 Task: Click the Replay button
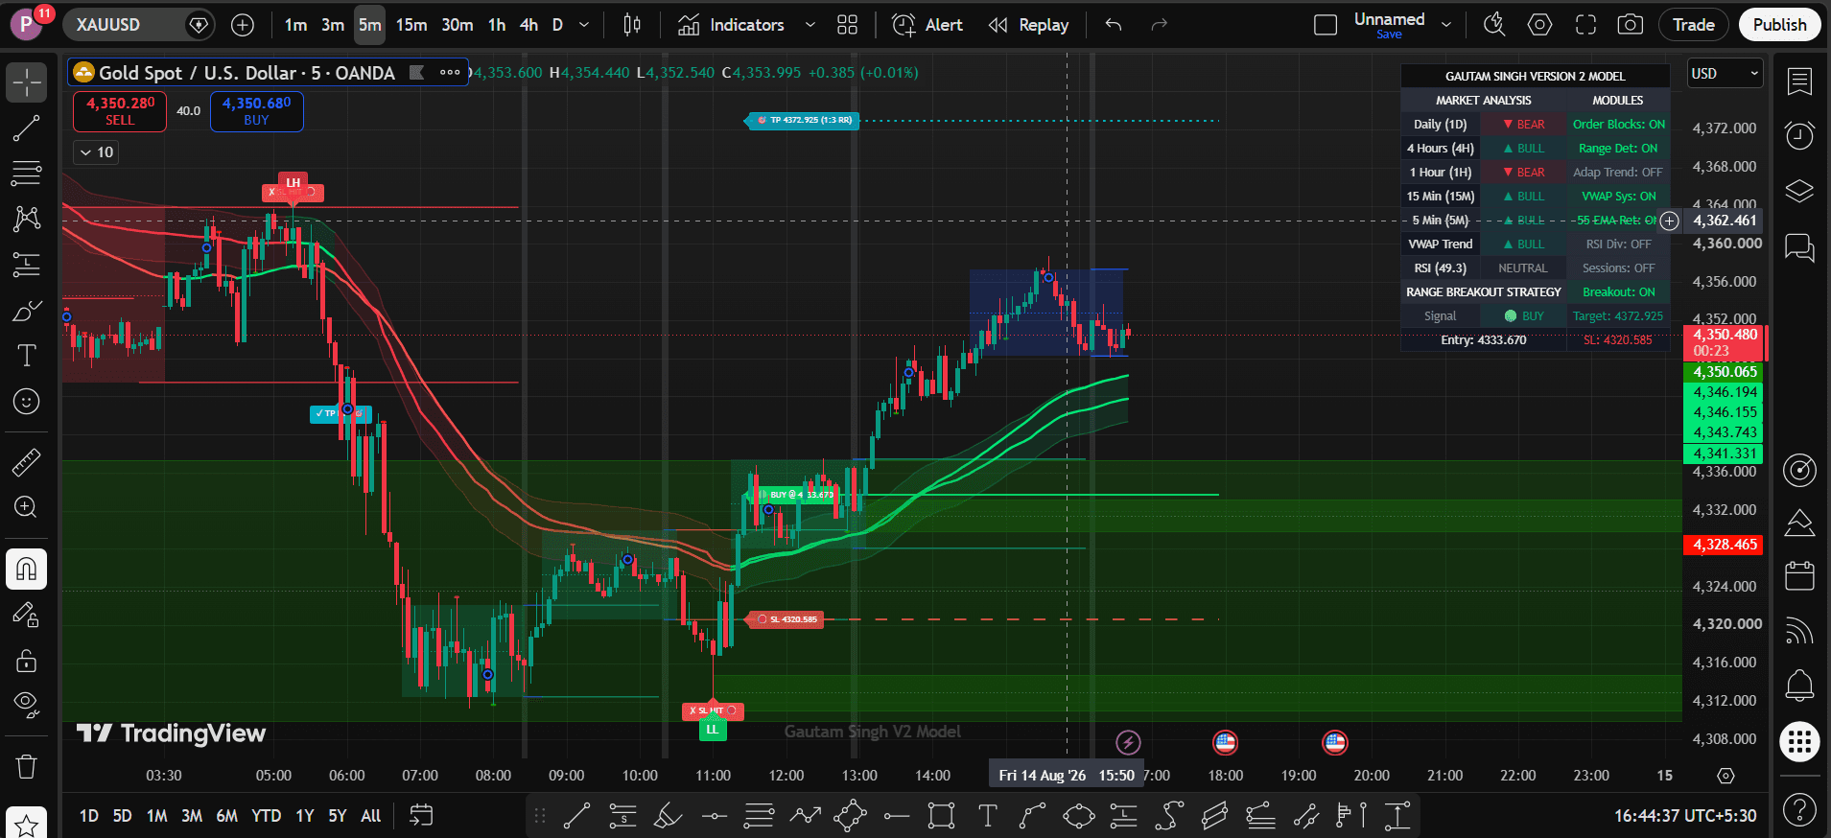(x=1029, y=25)
